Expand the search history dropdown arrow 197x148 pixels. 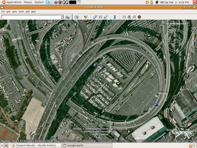coord(62,17)
